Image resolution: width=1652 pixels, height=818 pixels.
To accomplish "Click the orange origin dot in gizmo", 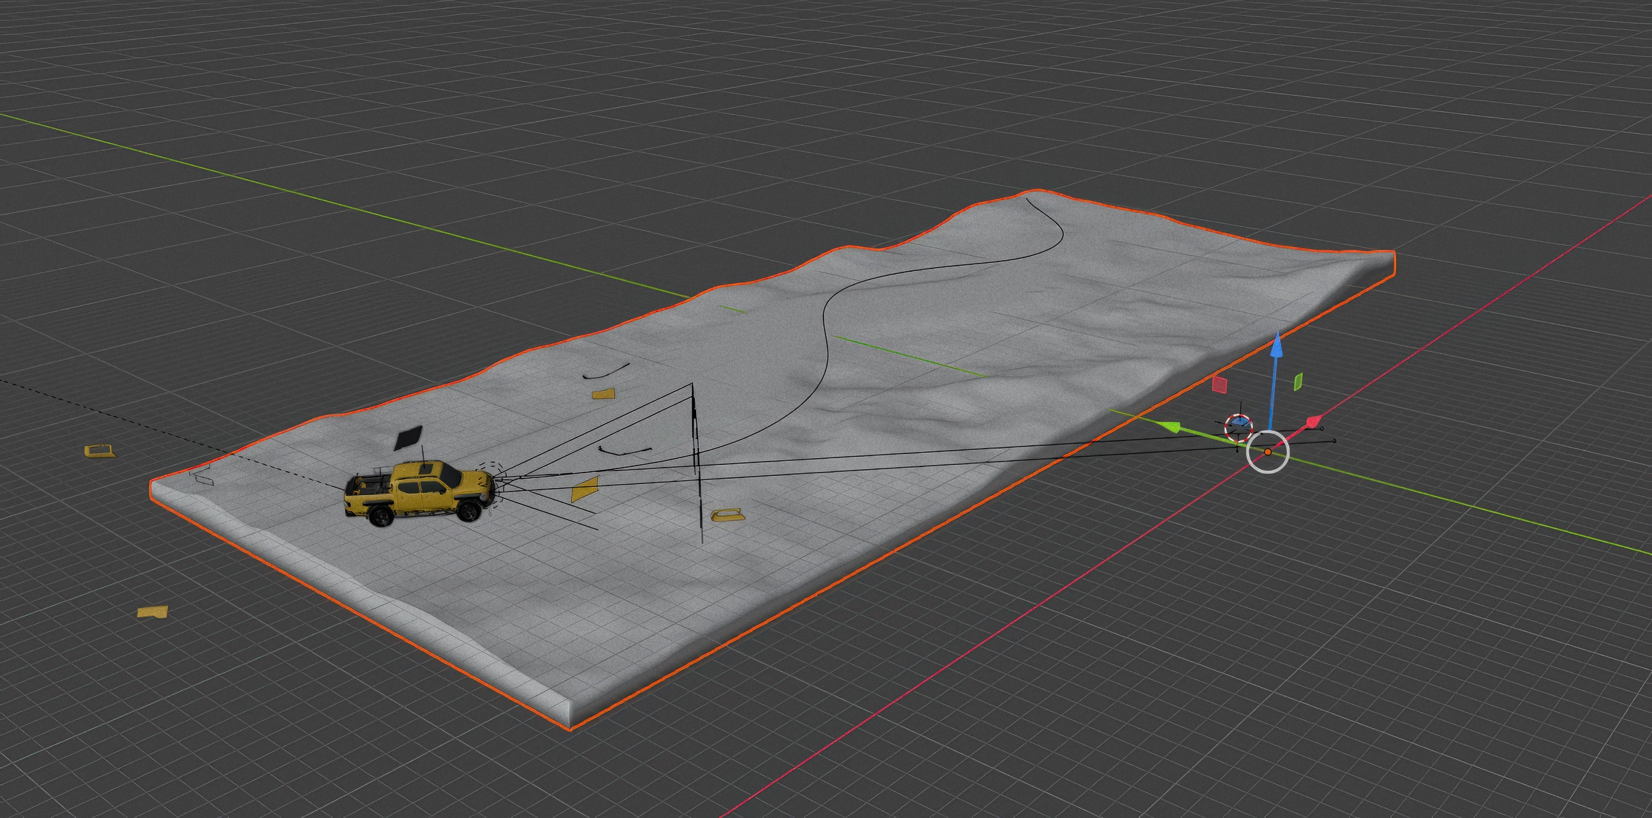I will (1268, 452).
